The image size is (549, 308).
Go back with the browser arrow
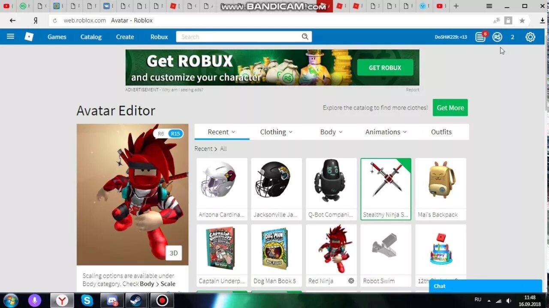click(12, 20)
